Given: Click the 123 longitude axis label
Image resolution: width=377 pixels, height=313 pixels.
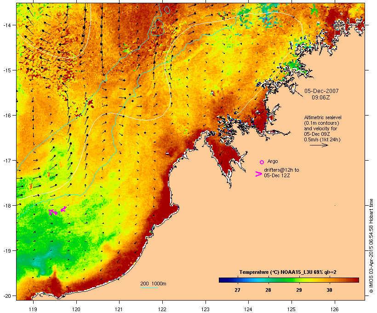Looking at the screenshot, I should click(x=206, y=309).
